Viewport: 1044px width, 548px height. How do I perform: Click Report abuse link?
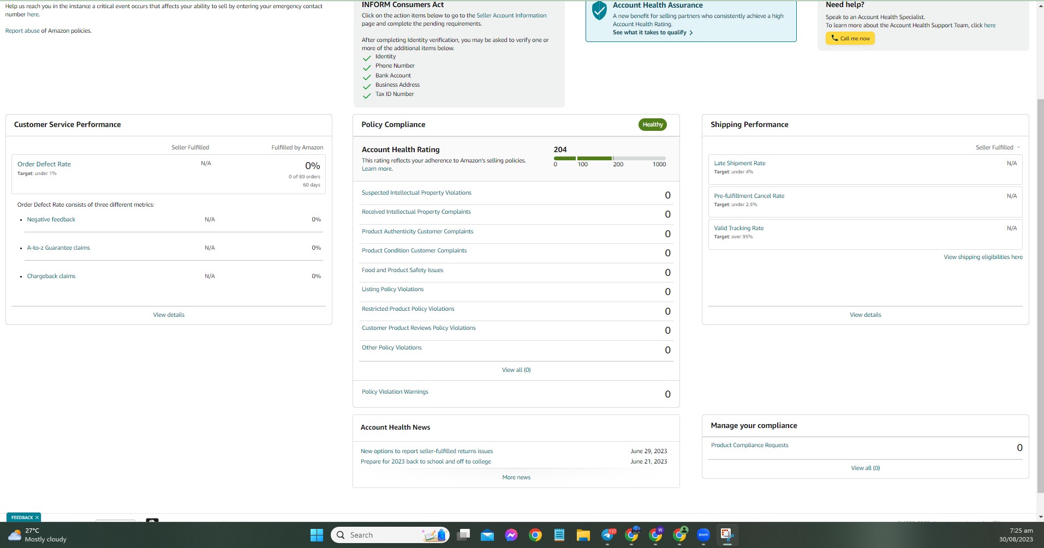click(x=22, y=31)
